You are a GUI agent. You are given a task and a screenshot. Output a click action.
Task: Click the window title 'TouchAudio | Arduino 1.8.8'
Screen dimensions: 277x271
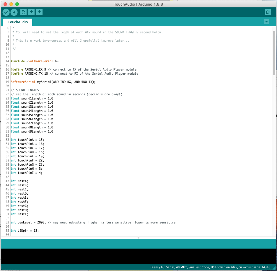(138, 4)
